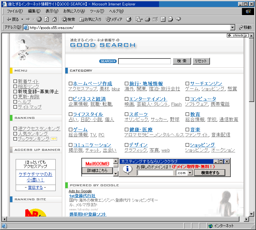Click the info icon in hosting banner
The width and height of the screenshot is (256, 230).
coord(127,170)
